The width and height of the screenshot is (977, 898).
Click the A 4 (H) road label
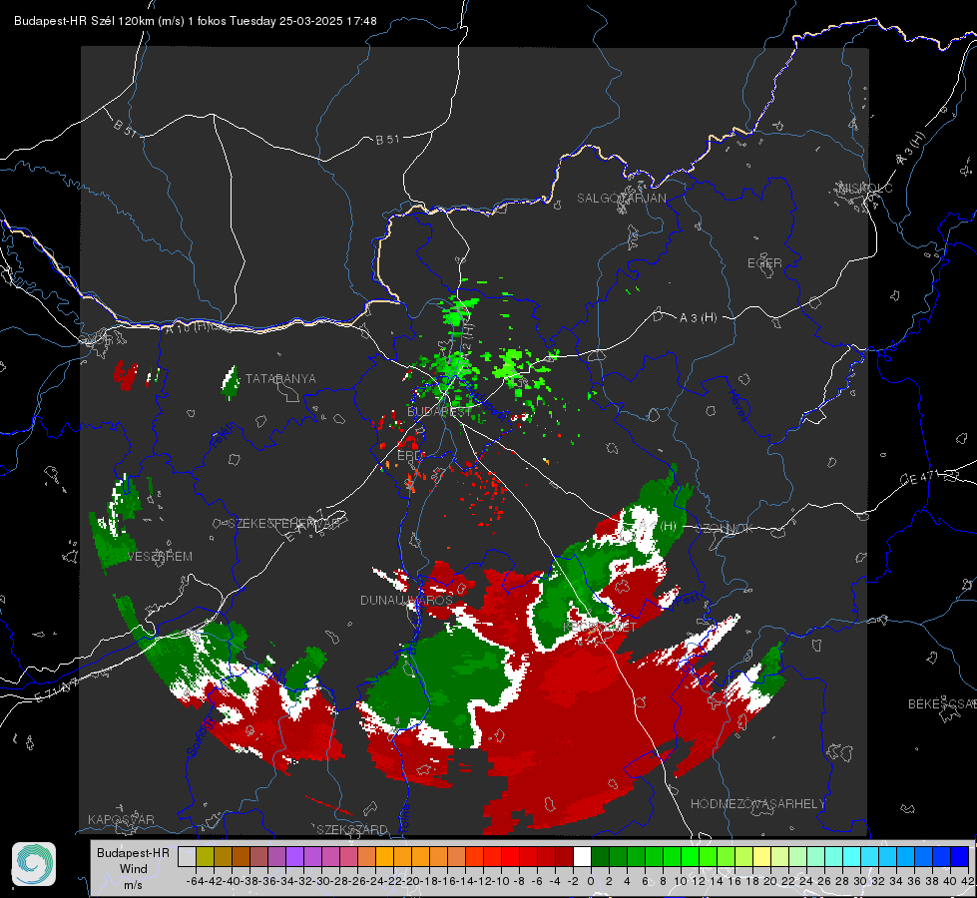[x=657, y=526]
